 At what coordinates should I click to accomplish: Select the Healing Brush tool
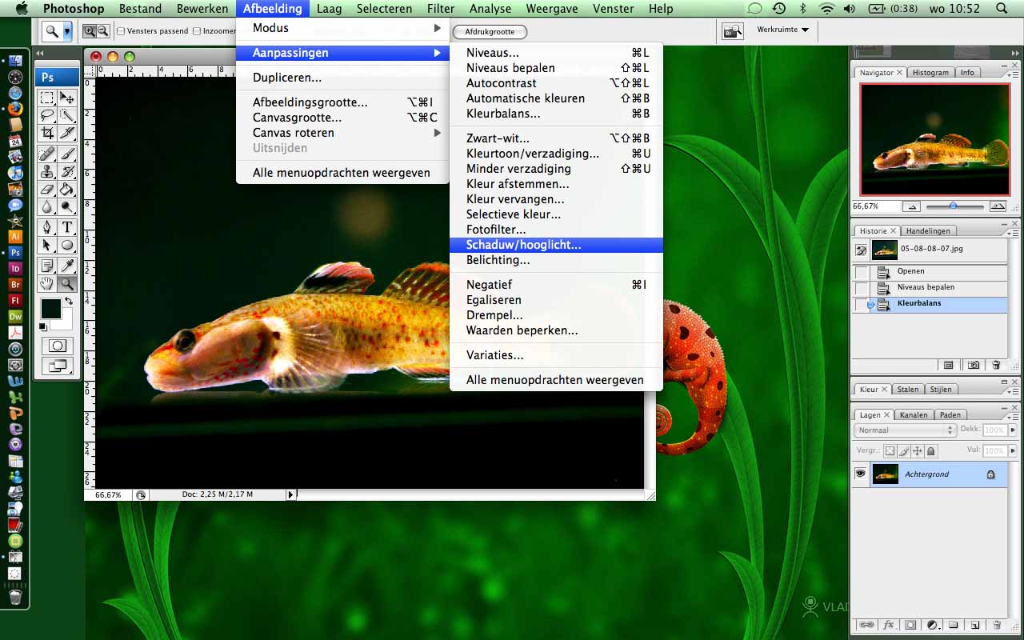(x=48, y=154)
